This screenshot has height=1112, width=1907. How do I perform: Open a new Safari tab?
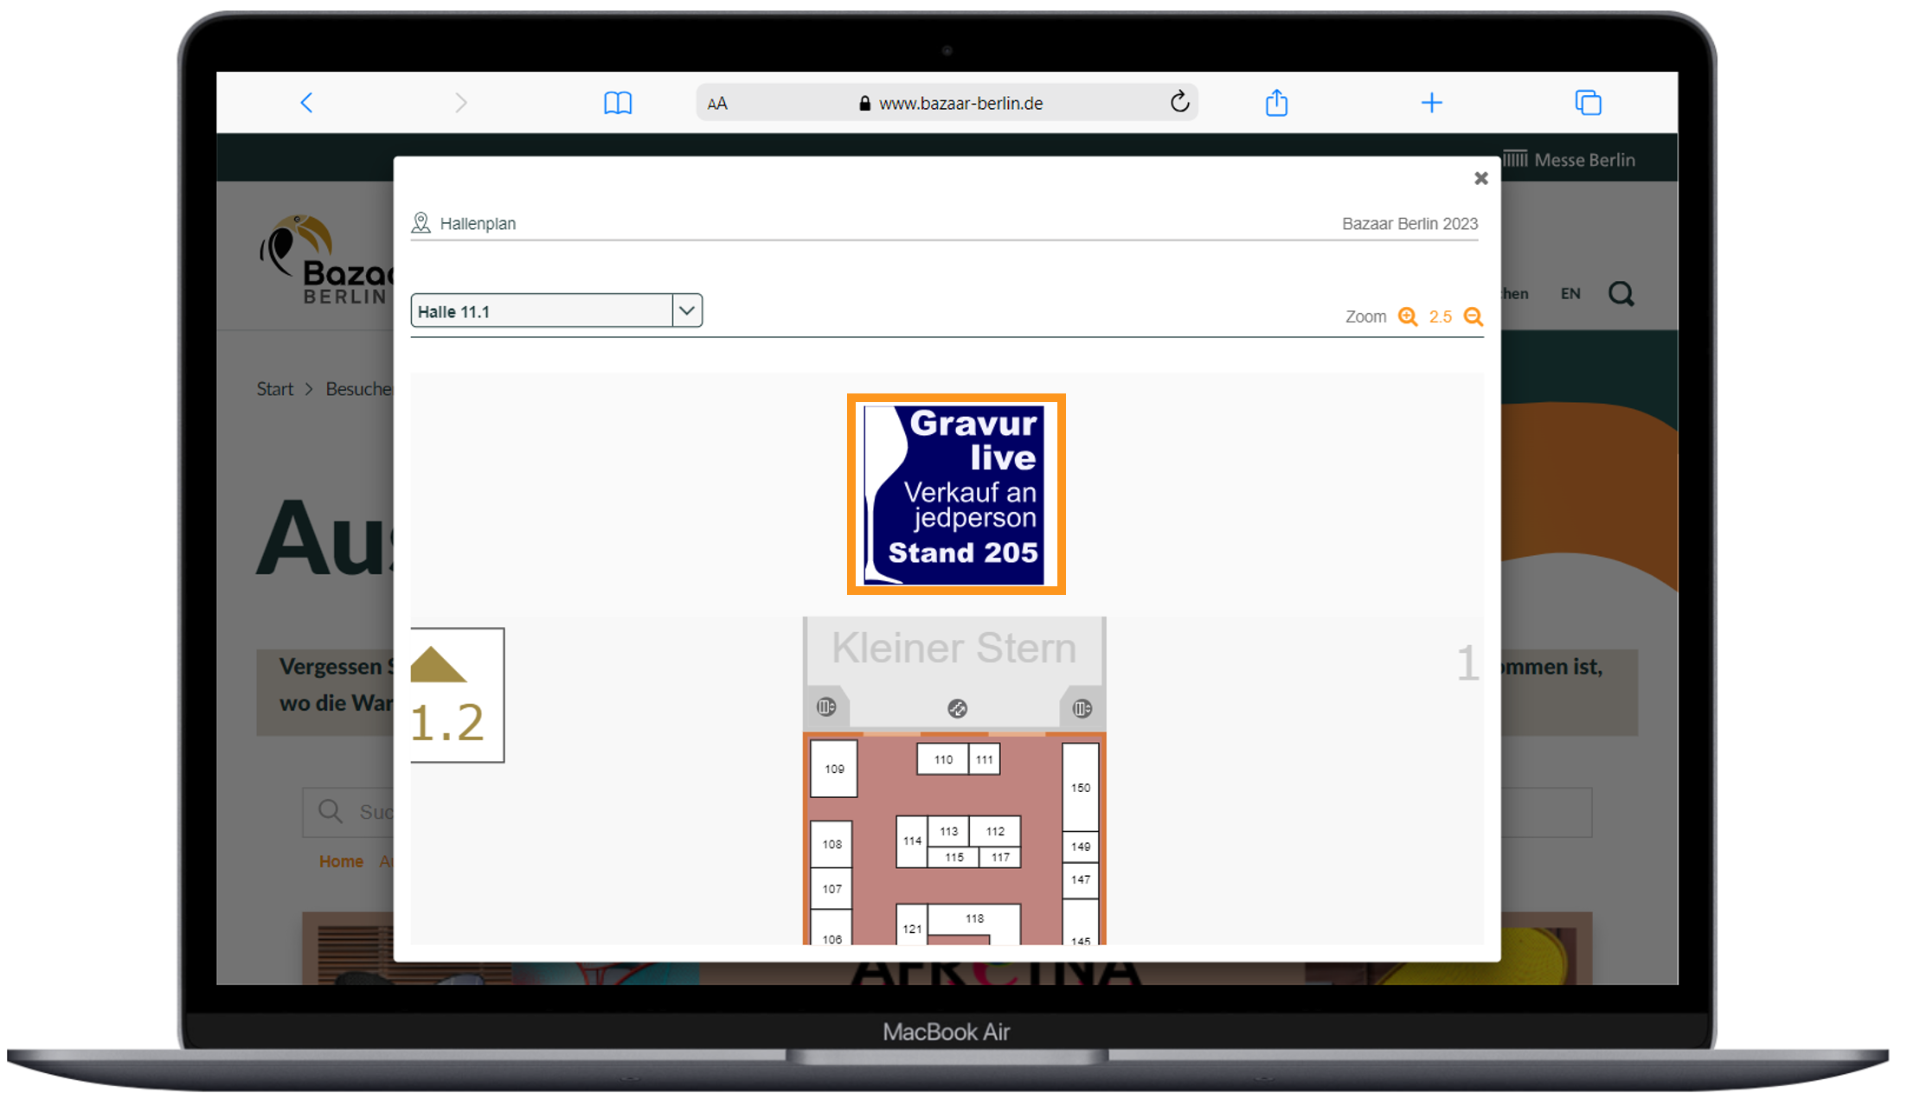1431,103
